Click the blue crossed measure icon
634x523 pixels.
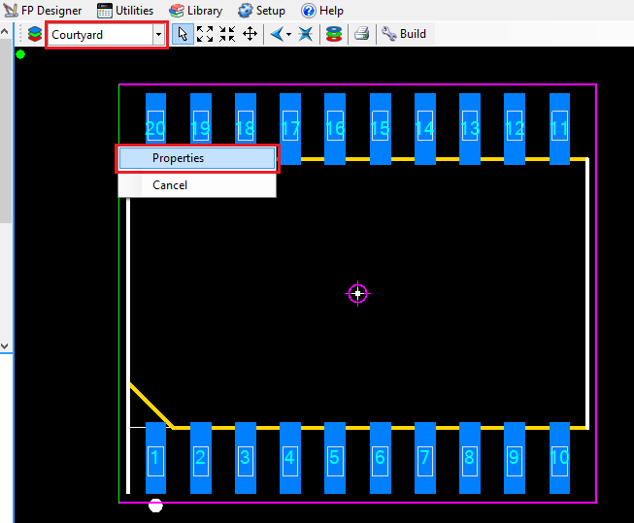click(305, 34)
